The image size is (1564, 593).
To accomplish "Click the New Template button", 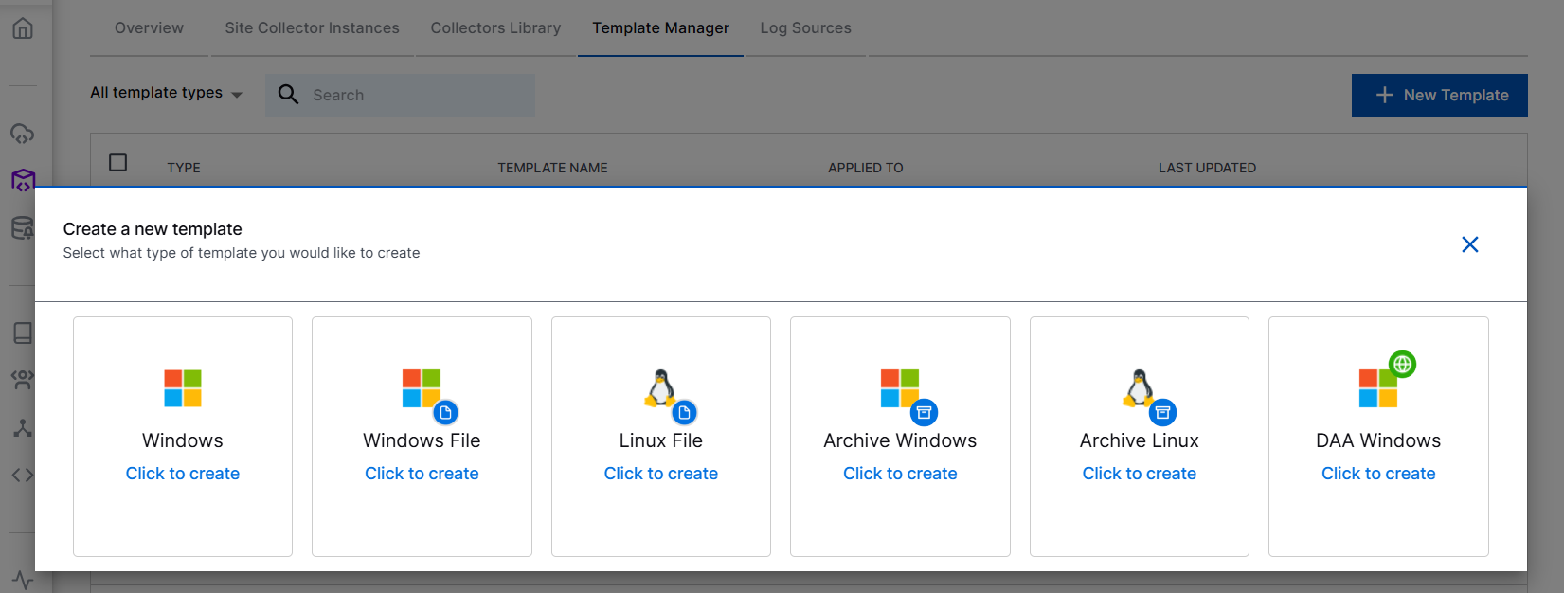I will coord(1439,95).
